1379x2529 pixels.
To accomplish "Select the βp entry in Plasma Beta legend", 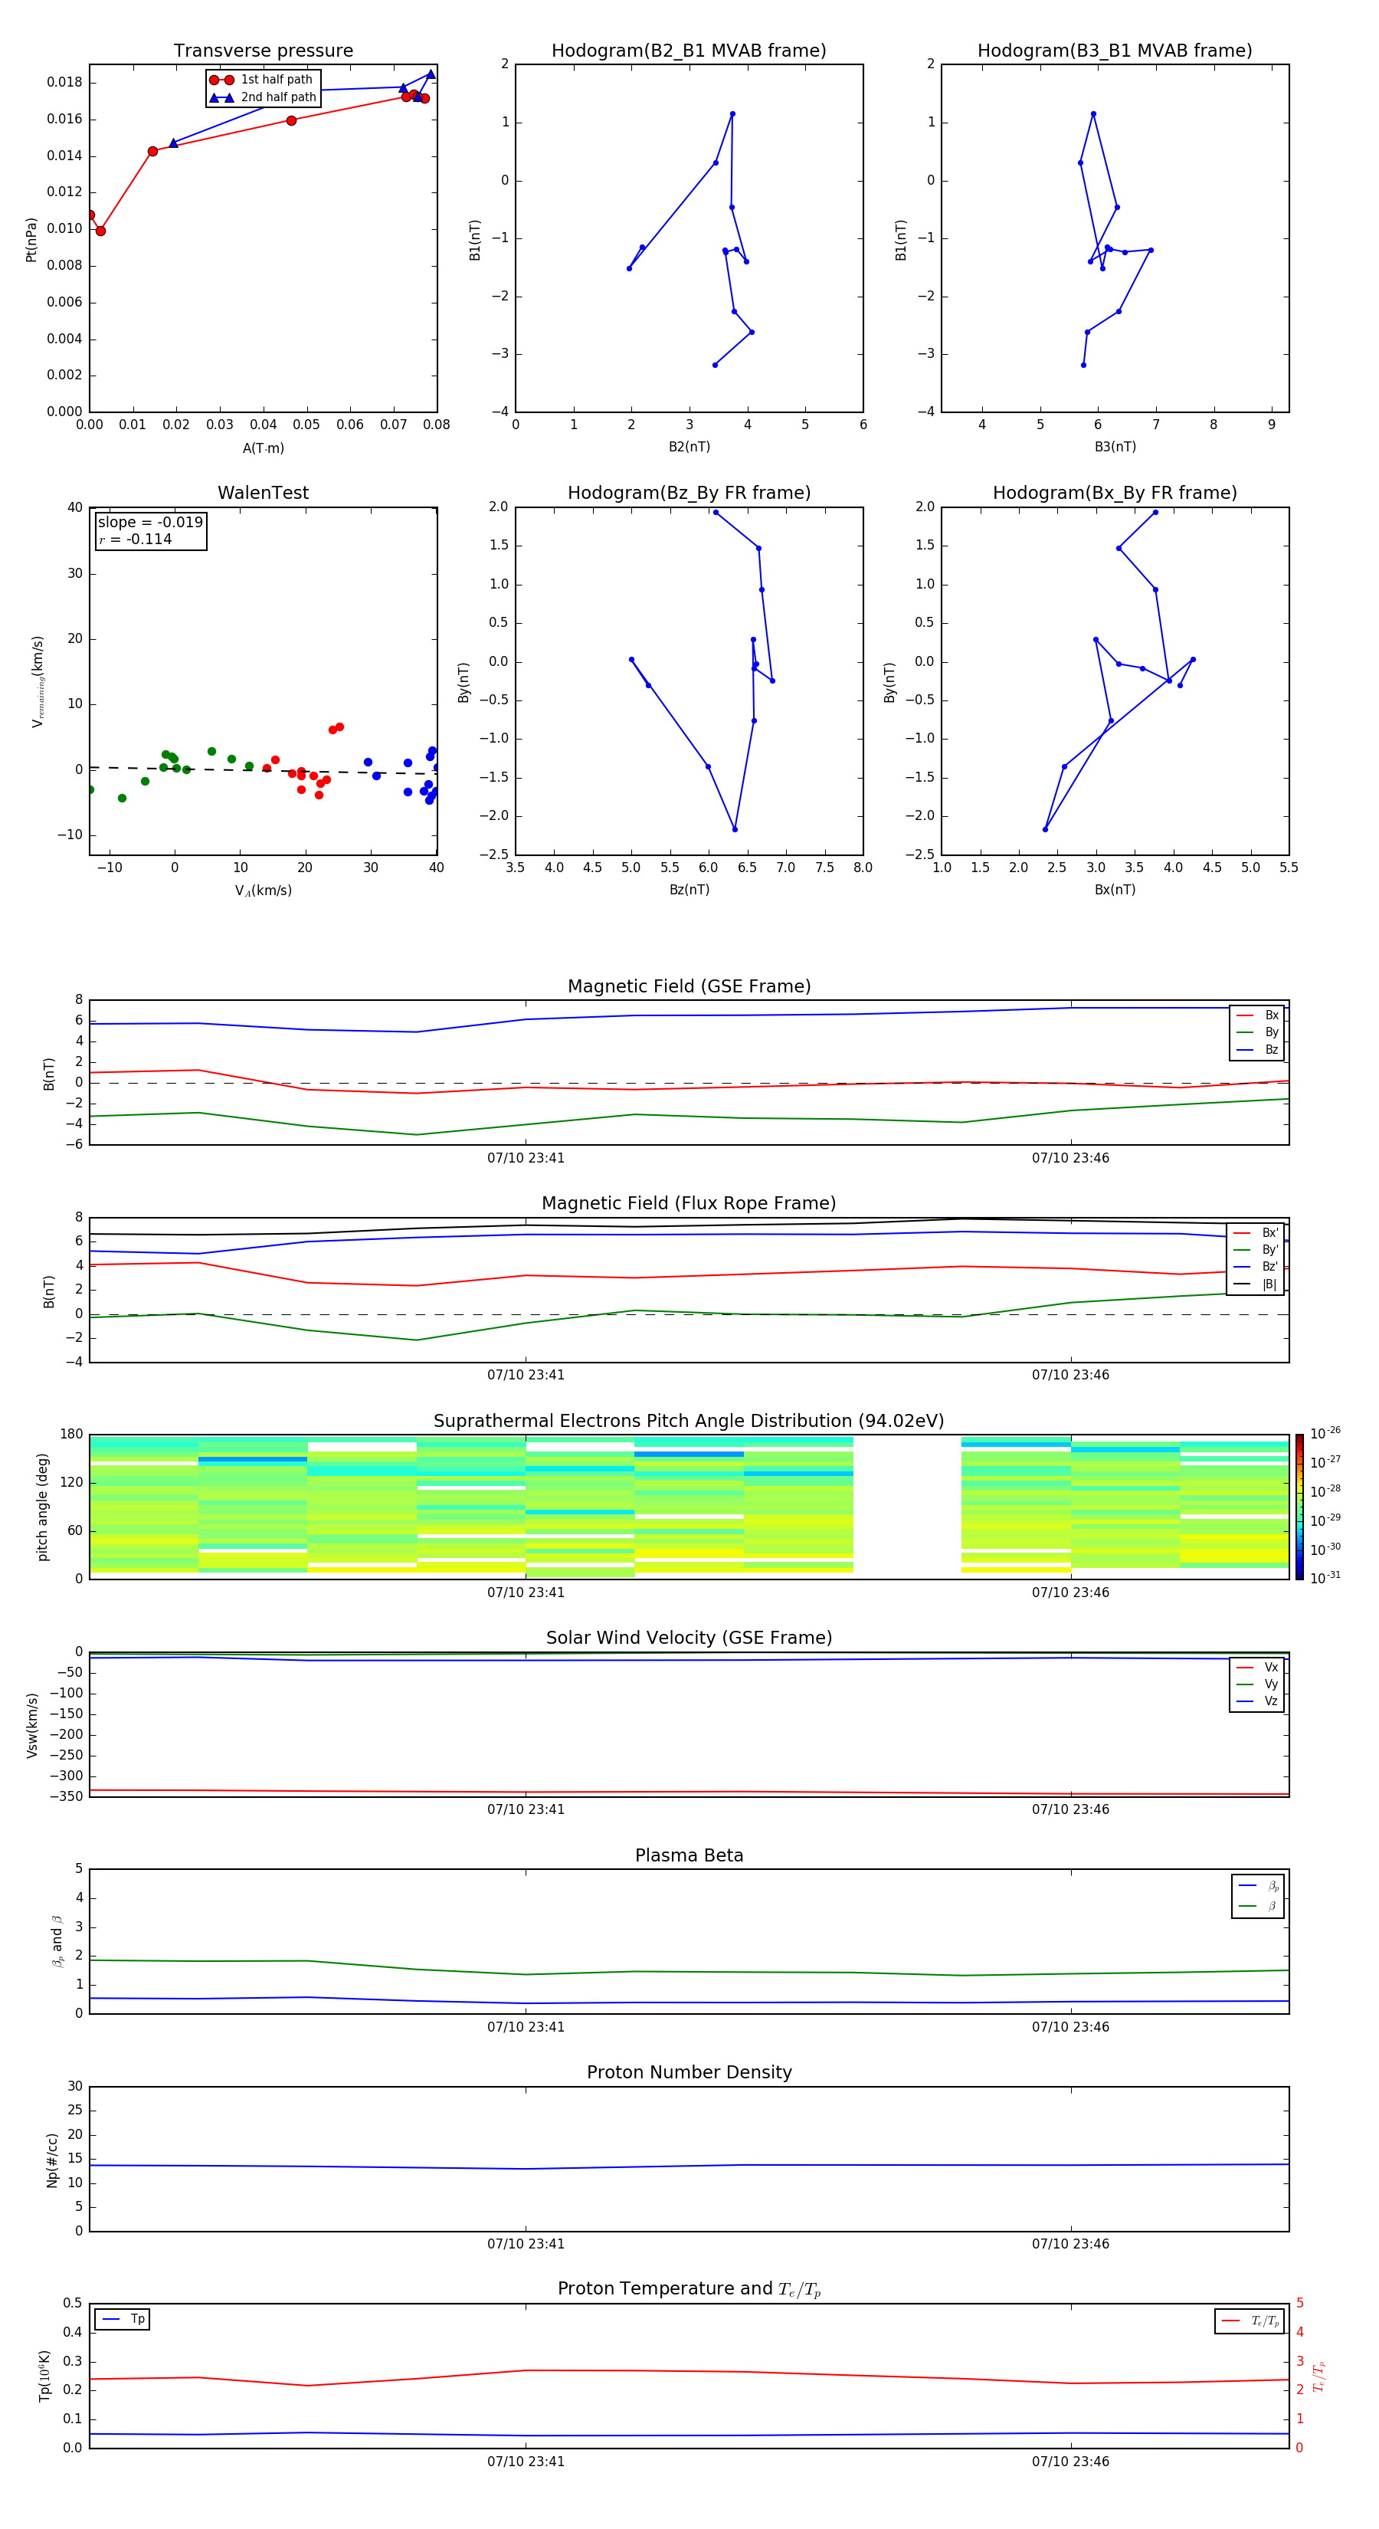I will (1258, 1885).
